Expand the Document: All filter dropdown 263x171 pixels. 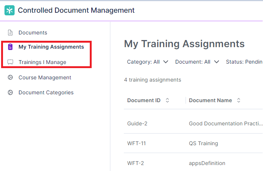coord(197,62)
